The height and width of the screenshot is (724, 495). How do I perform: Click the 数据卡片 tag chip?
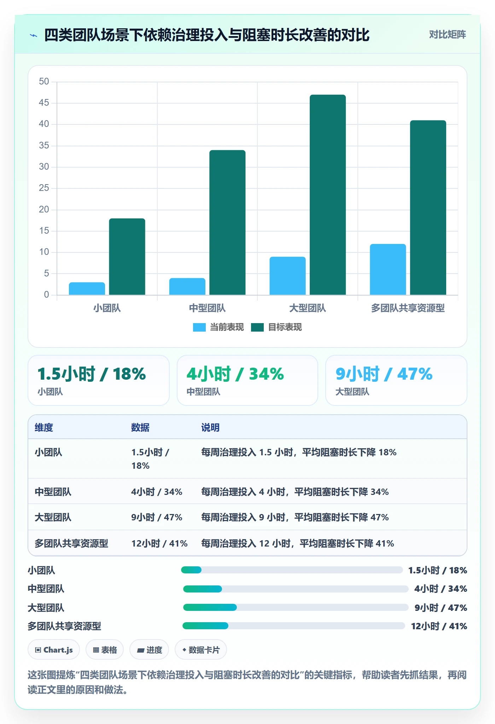[x=201, y=650]
